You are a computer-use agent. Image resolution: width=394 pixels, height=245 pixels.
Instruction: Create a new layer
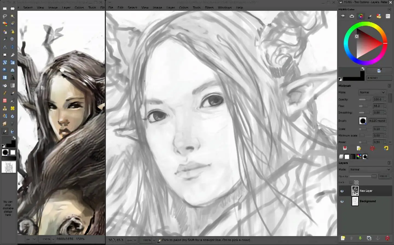(343, 238)
